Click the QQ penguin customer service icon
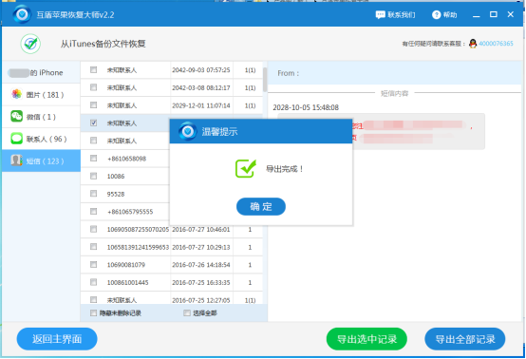 (x=473, y=44)
